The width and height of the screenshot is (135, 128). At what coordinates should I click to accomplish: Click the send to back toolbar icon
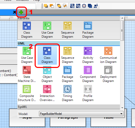point(52,6)
